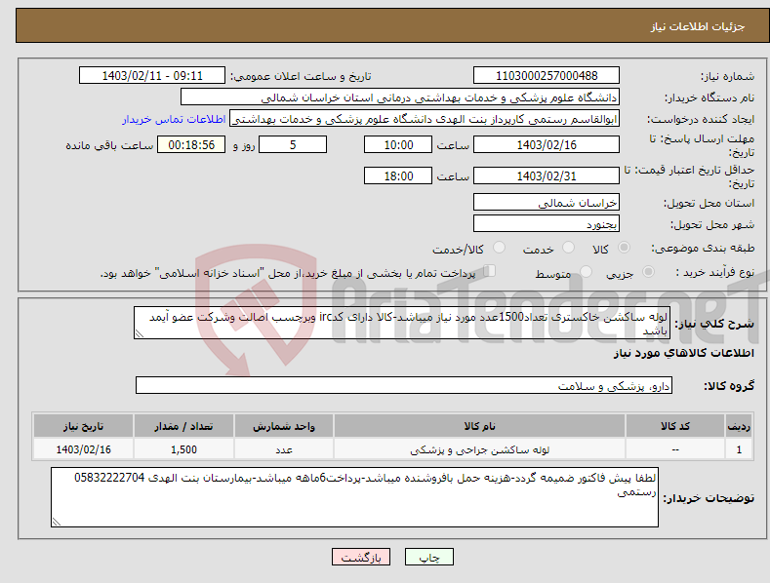Click the request creator field ابوالقاسم رستمی
Image resolution: width=770 pixels, height=583 pixels.
[x=425, y=119]
